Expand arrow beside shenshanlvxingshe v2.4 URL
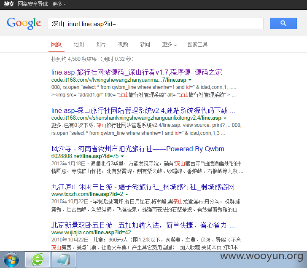The image size is (307, 268). pos(225,118)
